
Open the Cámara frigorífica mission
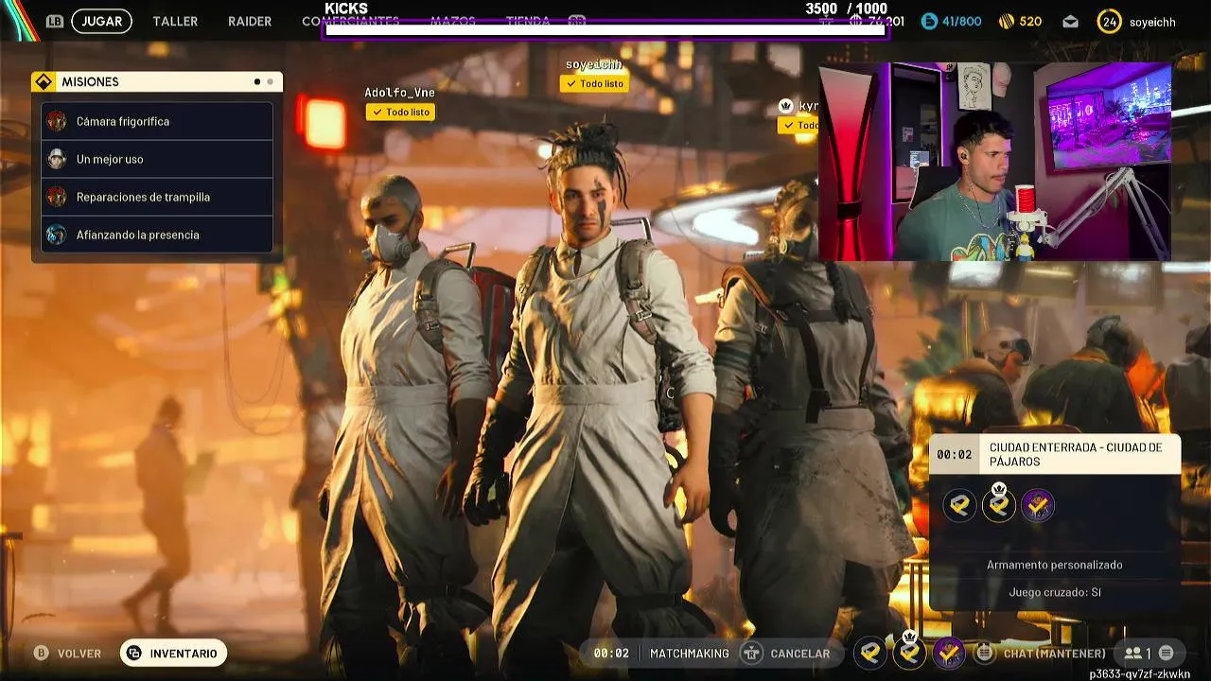pos(157,121)
